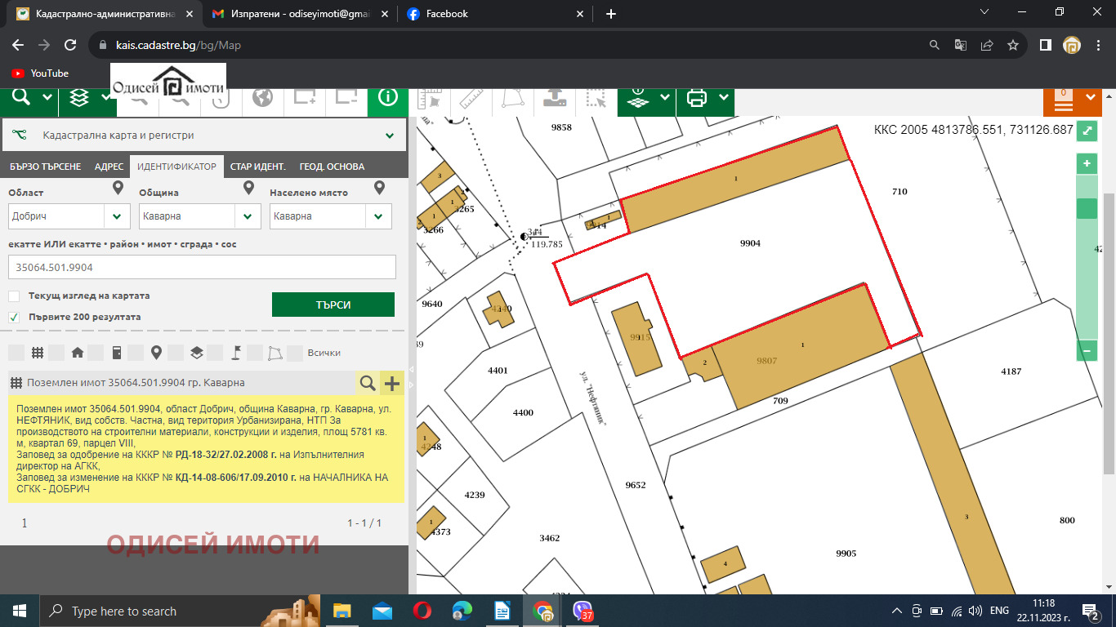Expand 'Кадастрална карта и регистри' panel selector
Image resolution: width=1116 pixels, height=627 pixels.
(x=390, y=136)
